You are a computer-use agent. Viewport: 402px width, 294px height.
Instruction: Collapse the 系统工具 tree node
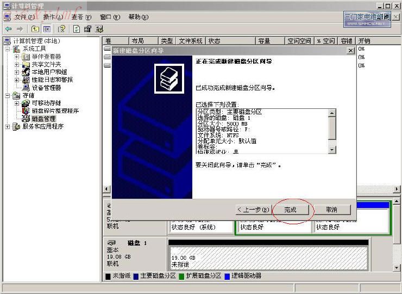pyautogui.click(x=8, y=49)
